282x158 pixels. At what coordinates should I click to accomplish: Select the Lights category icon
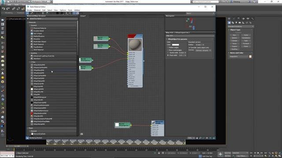point(236,23)
